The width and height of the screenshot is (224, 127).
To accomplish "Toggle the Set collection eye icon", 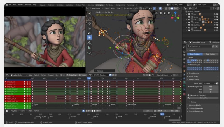I will (x=214, y=20).
